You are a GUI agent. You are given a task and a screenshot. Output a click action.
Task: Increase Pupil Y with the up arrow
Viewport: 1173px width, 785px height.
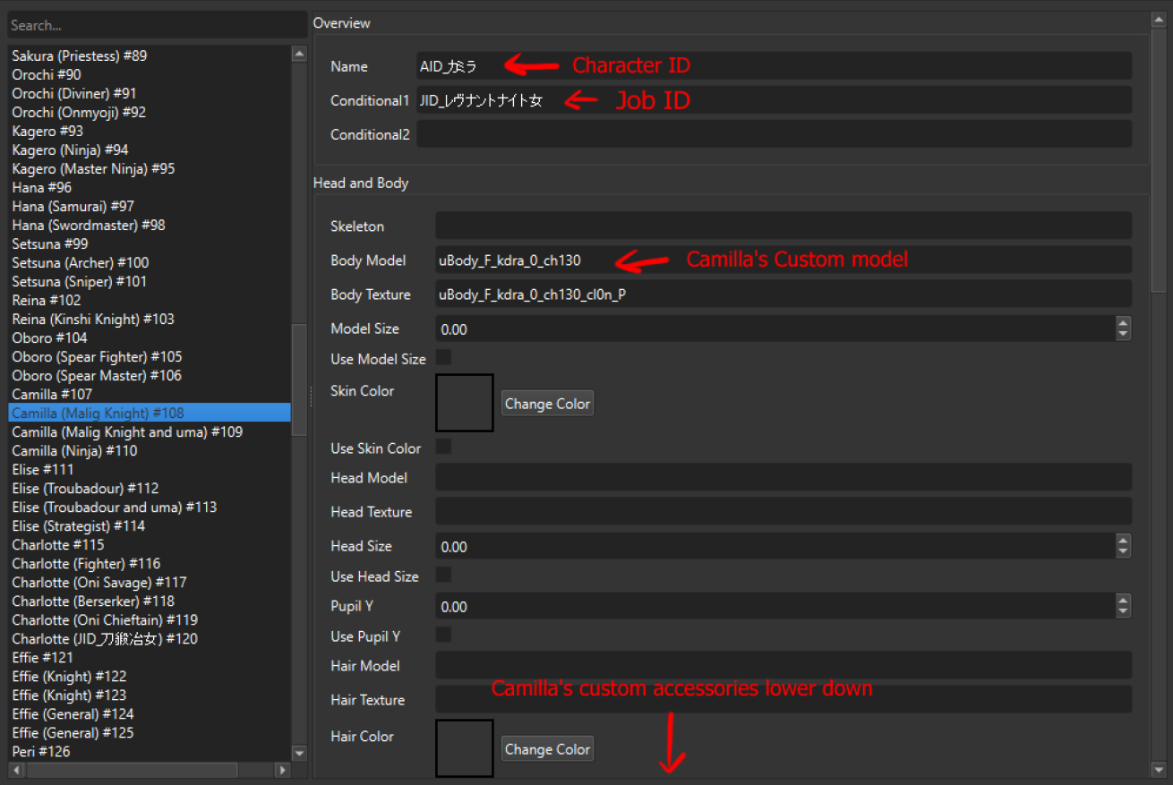coord(1124,601)
